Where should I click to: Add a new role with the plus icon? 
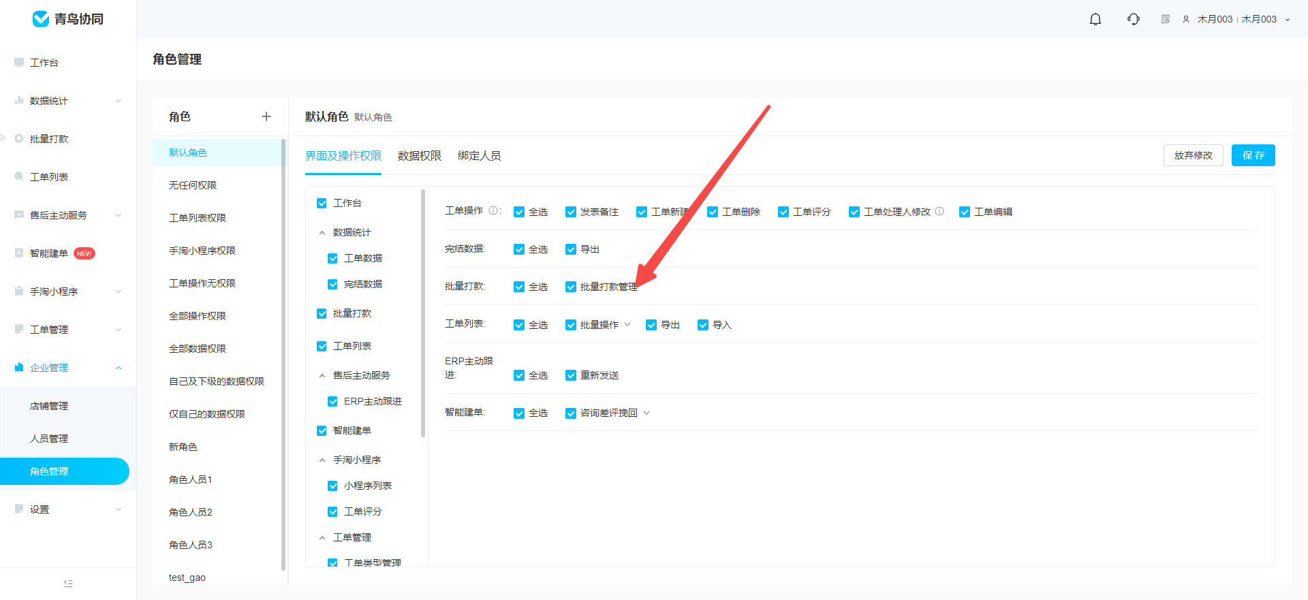tap(266, 116)
